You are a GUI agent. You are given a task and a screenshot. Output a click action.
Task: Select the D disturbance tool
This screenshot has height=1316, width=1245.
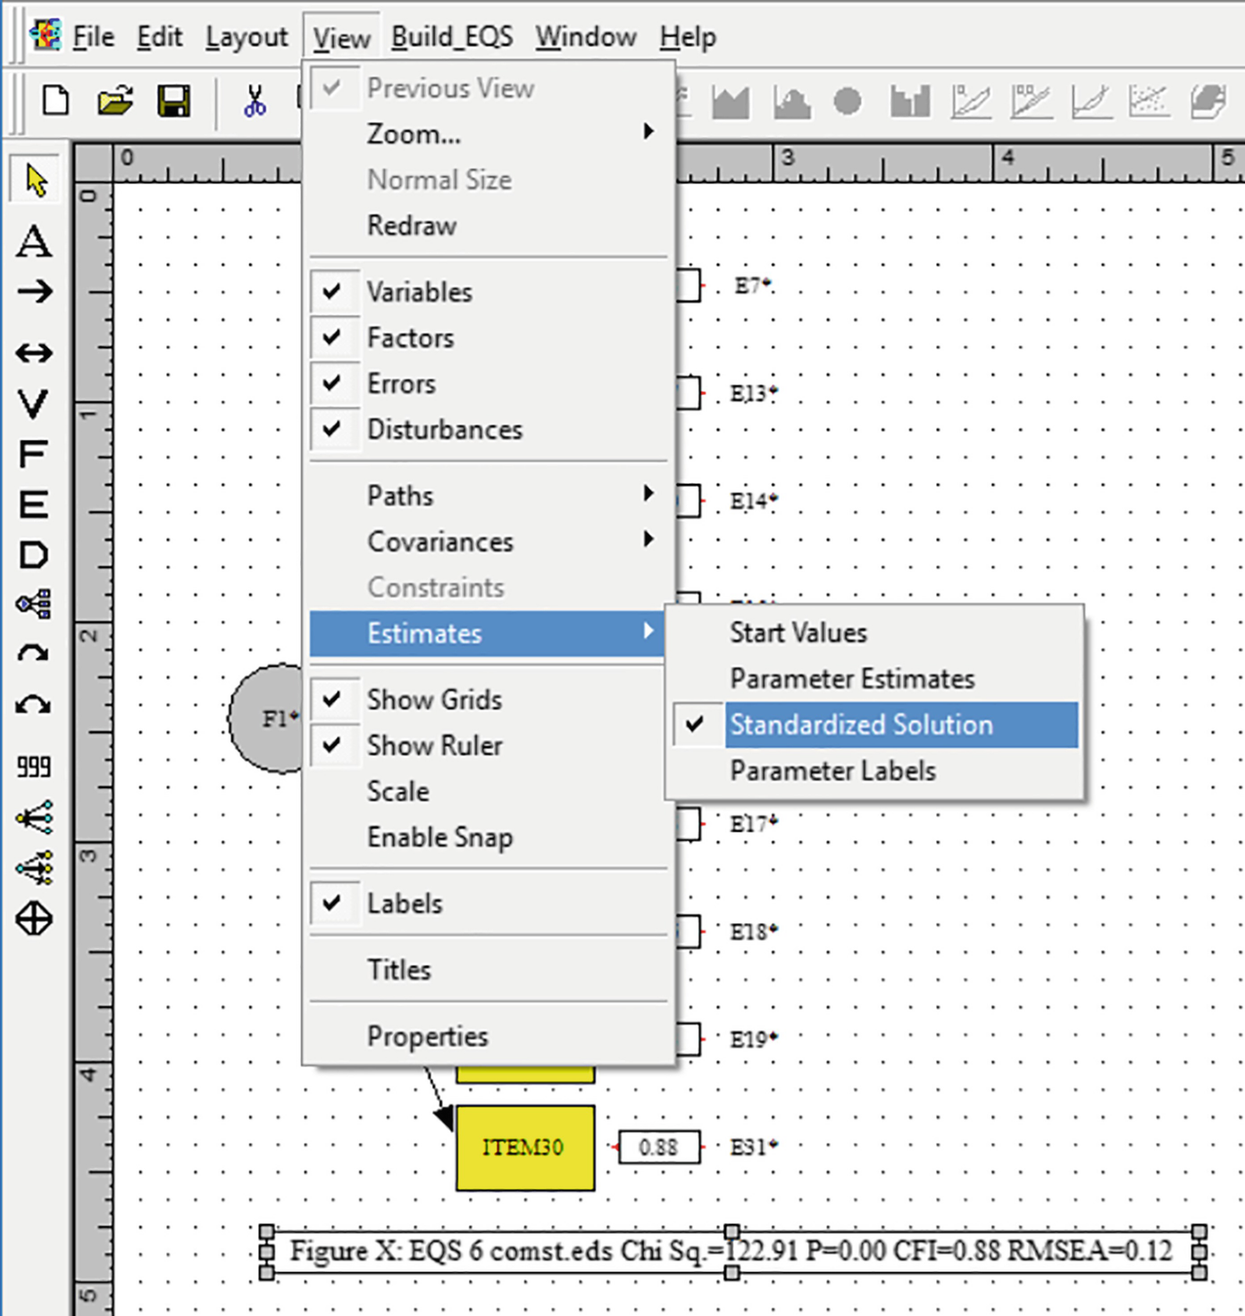coord(34,554)
